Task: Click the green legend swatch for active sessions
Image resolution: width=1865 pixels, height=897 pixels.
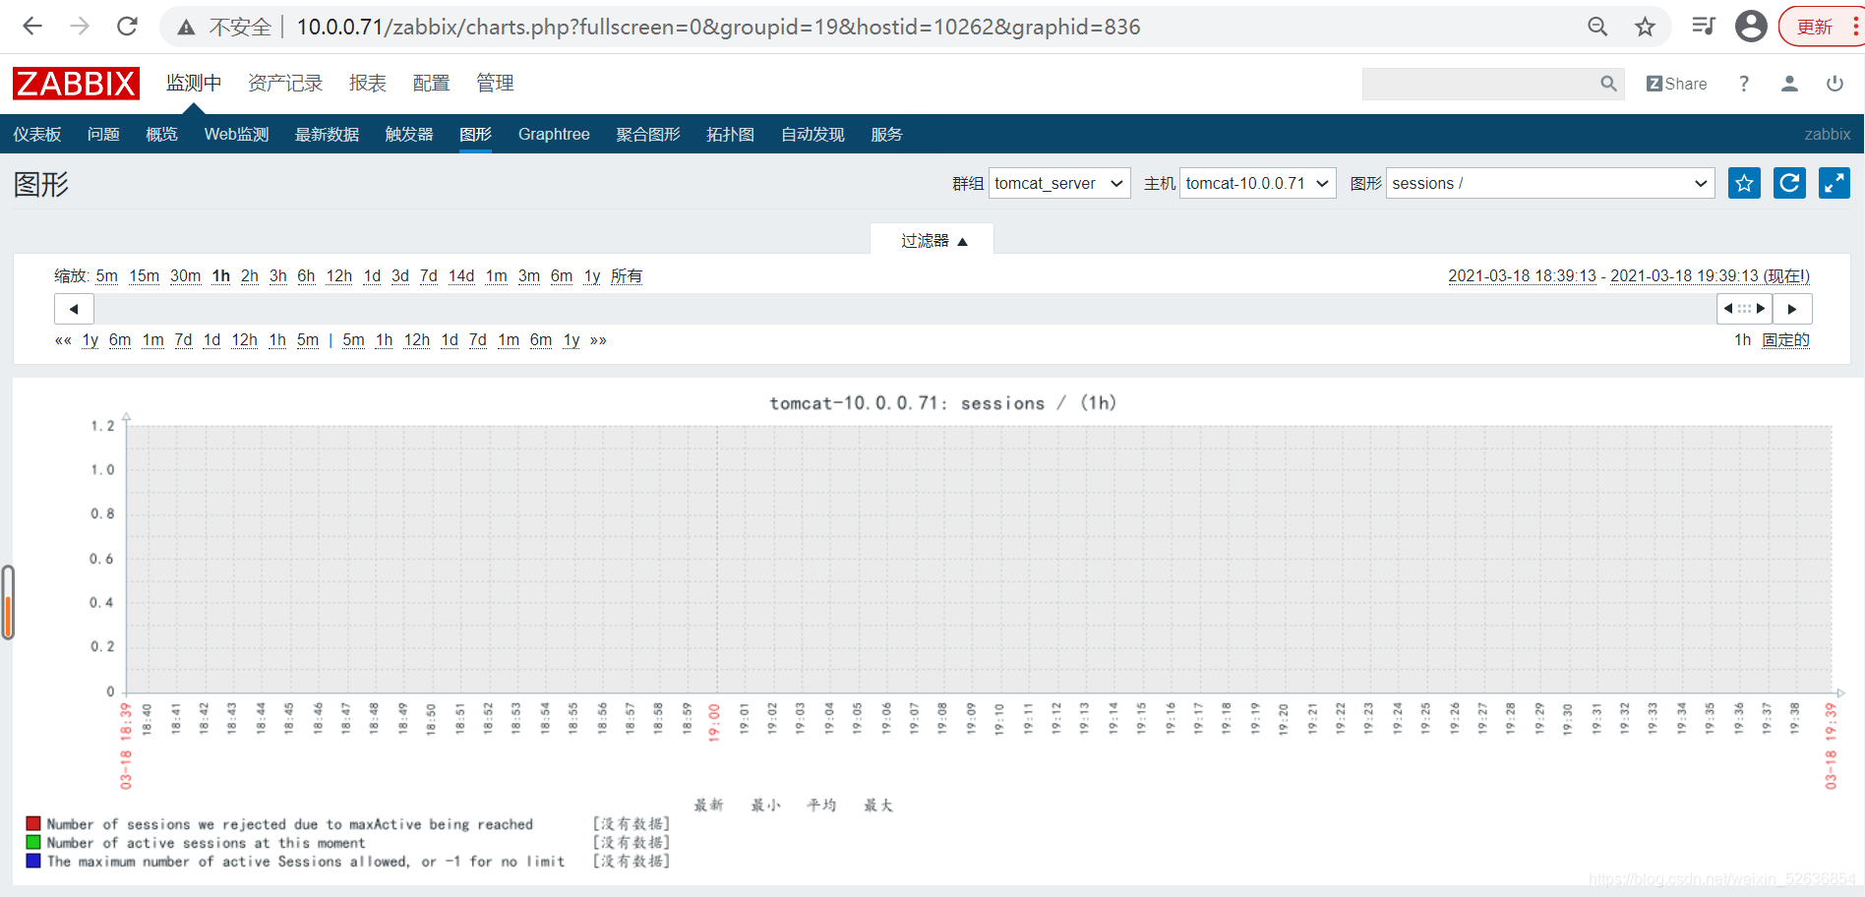Action: (33, 843)
